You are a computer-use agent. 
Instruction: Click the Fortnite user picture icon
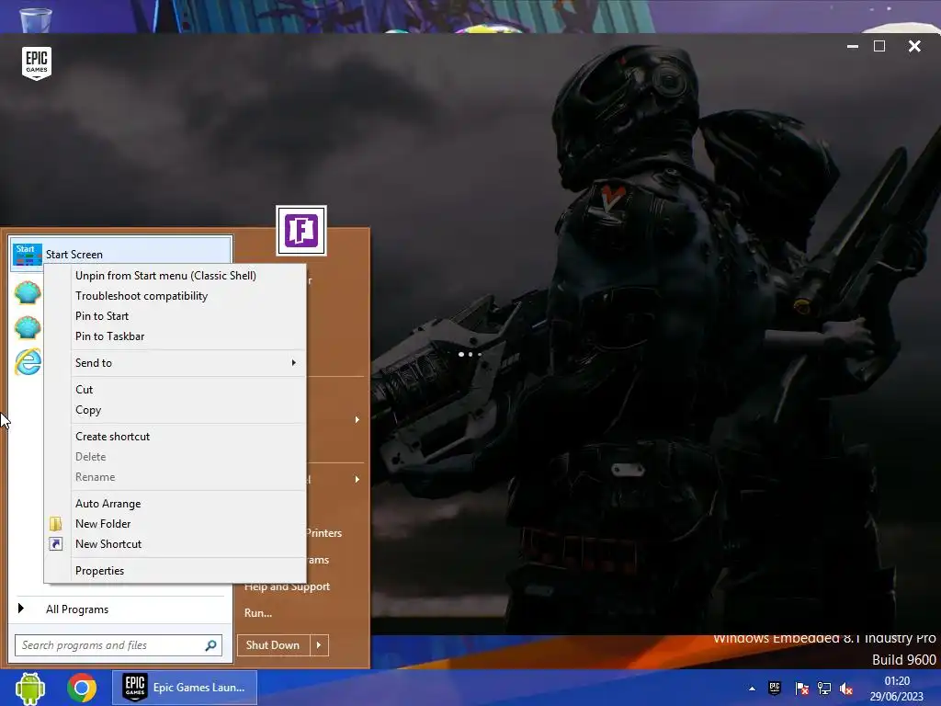click(x=301, y=231)
